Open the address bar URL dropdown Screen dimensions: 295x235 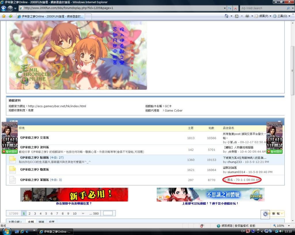[225, 8]
